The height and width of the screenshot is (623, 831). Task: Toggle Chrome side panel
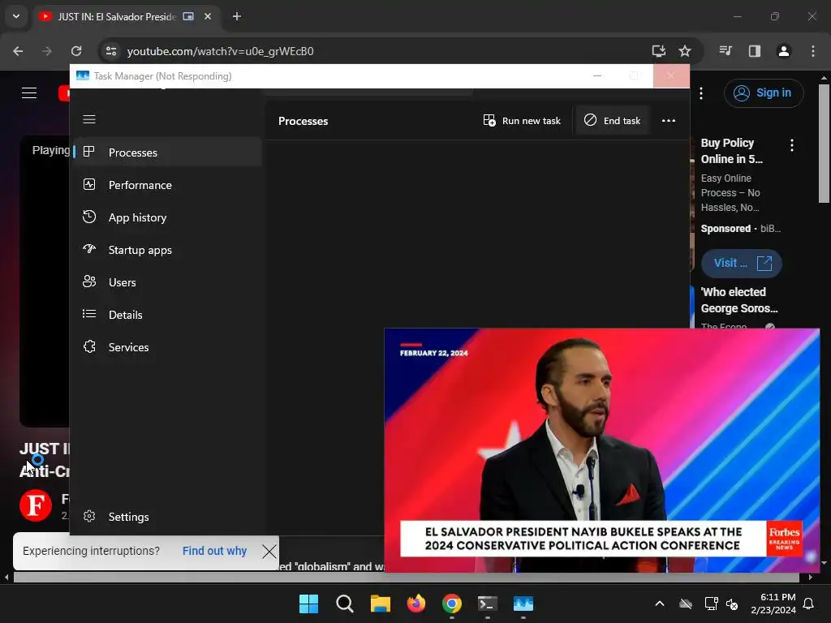click(755, 51)
